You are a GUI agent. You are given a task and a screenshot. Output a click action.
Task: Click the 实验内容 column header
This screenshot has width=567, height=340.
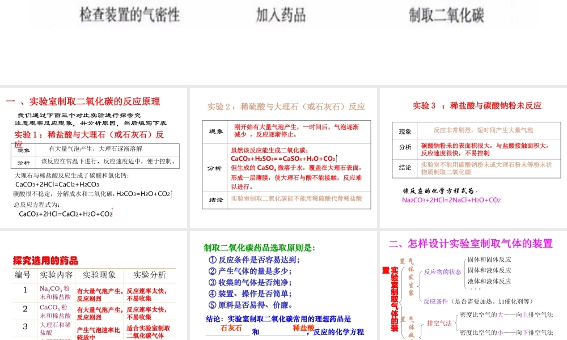[56, 275]
